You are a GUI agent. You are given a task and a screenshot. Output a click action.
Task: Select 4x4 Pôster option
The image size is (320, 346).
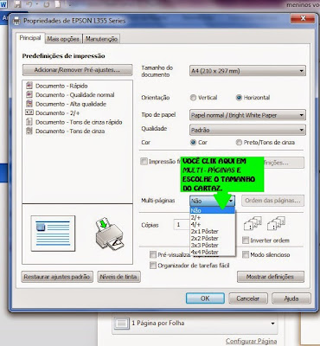point(213,252)
